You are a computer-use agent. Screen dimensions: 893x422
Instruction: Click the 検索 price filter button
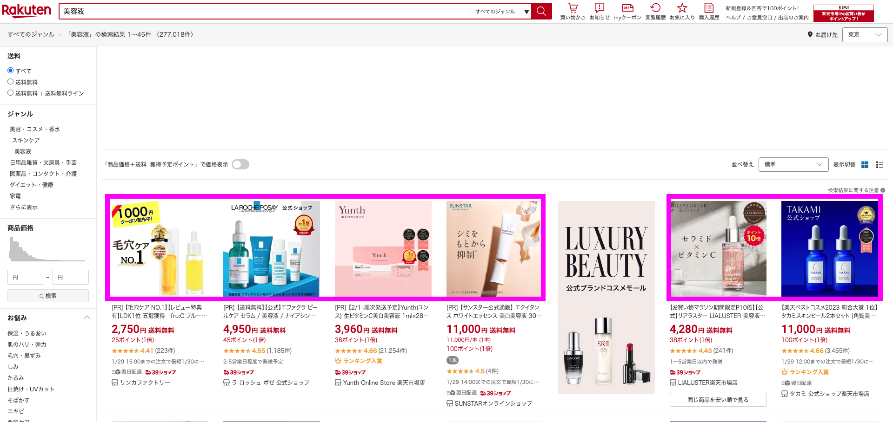[48, 296]
